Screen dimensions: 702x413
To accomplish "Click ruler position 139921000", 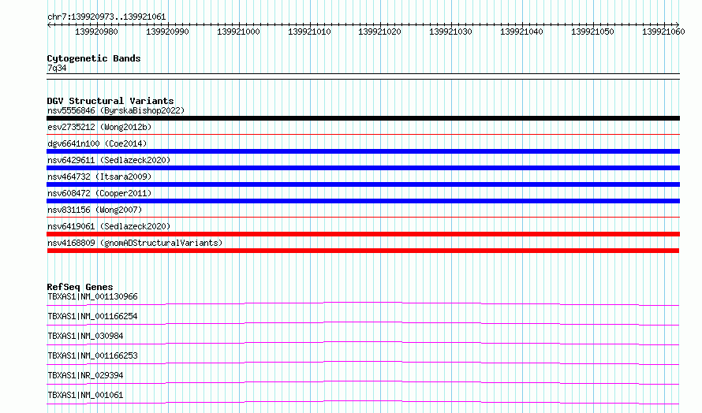I will [x=238, y=32].
